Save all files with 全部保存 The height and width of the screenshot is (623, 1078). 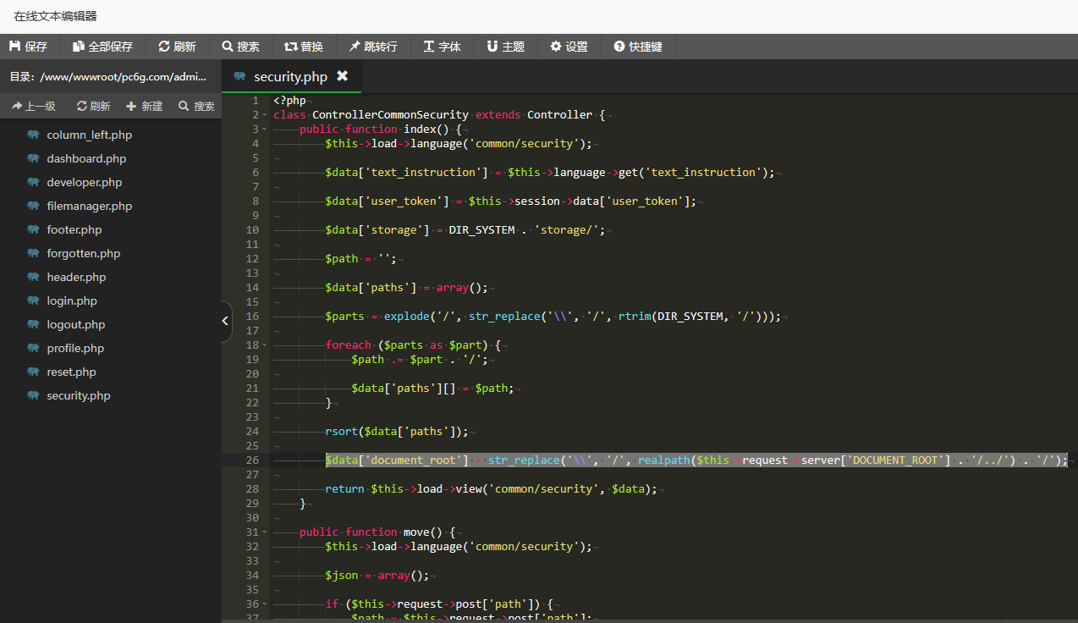(x=102, y=47)
